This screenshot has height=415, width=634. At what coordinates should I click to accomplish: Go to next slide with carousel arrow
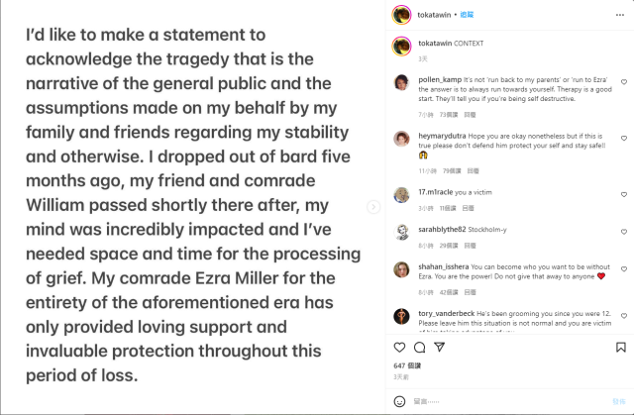(x=373, y=207)
